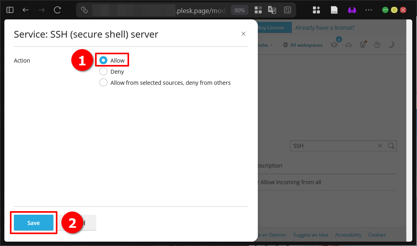Select the Deny radio button
The height and width of the screenshot is (246, 417).
coord(103,71)
